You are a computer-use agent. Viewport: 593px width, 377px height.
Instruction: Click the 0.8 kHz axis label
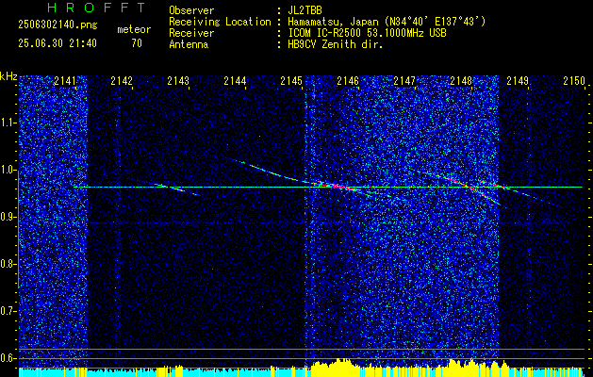click(8, 264)
